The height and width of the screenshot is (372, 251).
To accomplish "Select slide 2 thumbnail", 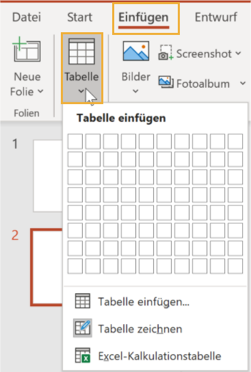I will 47,267.
